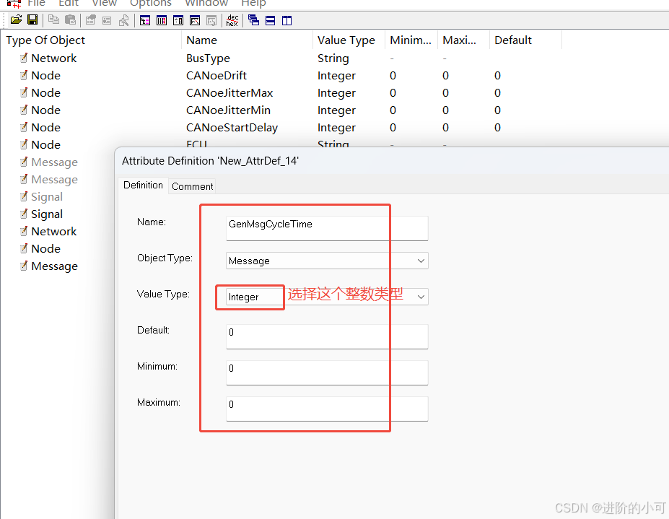Click the icon of the greyed-out Signal row
This screenshot has height=519, width=669.
point(24,196)
